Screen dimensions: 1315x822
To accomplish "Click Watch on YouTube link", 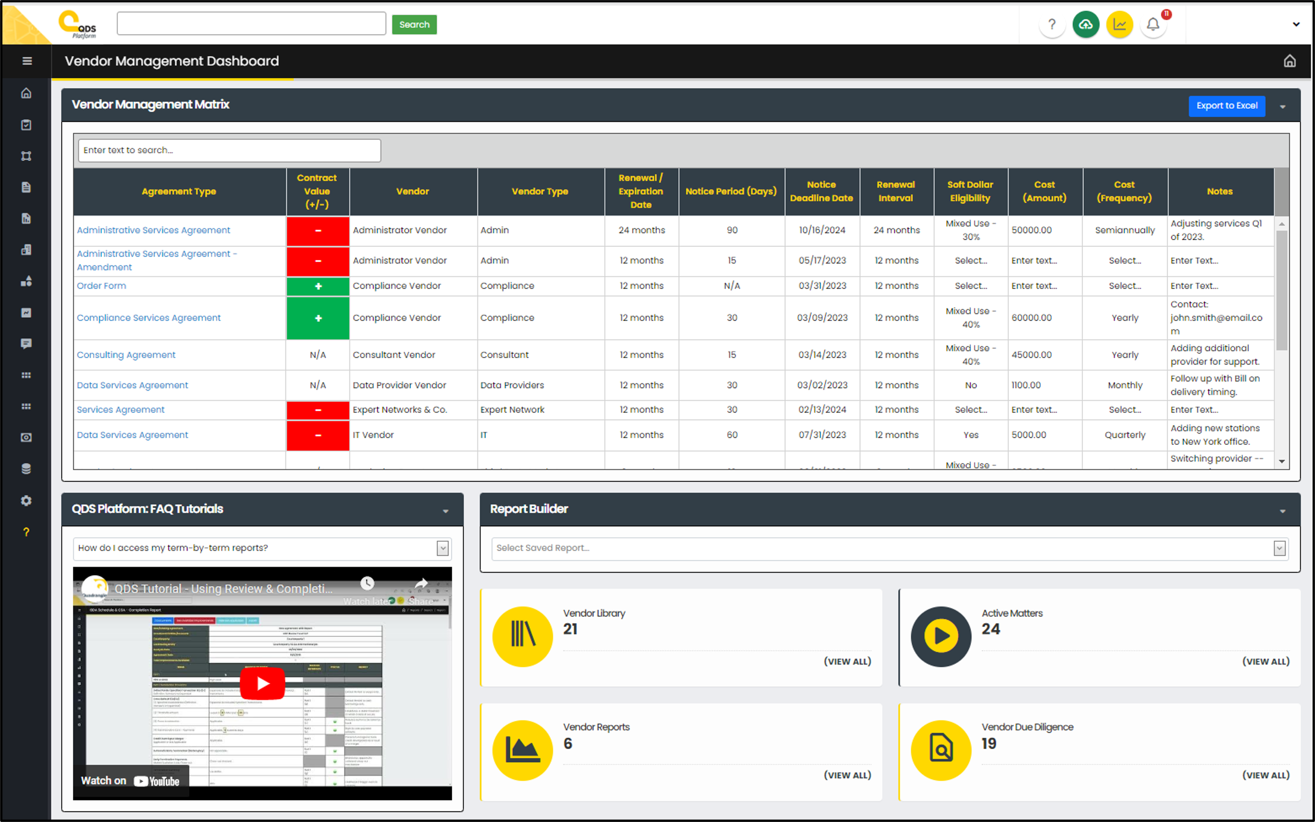I will point(130,781).
